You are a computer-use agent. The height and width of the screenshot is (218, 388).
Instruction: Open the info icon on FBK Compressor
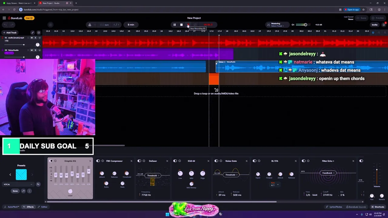[x=103, y=161]
